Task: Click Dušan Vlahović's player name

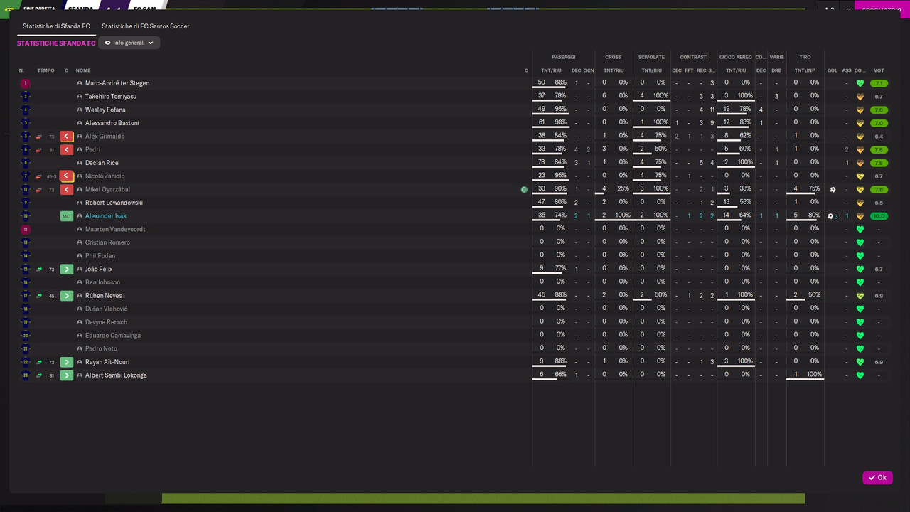Action: coord(107,309)
